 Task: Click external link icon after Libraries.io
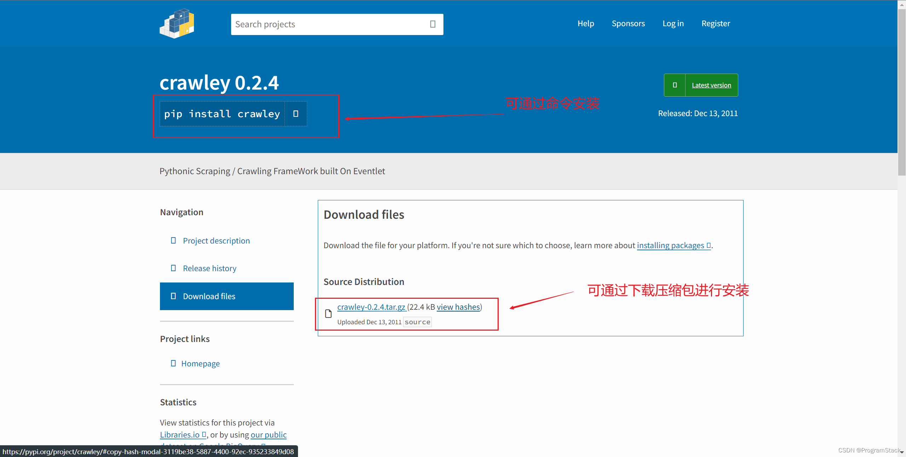[x=204, y=434]
